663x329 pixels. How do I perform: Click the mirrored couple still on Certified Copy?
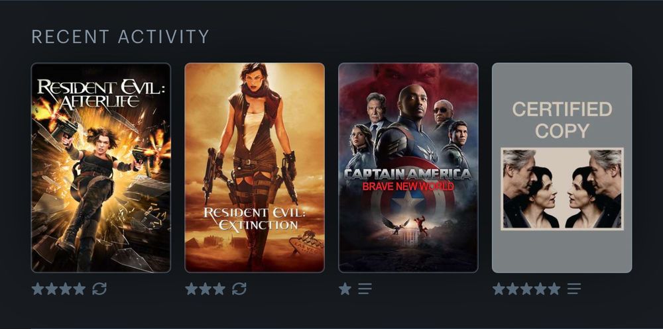[x=562, y=189]
